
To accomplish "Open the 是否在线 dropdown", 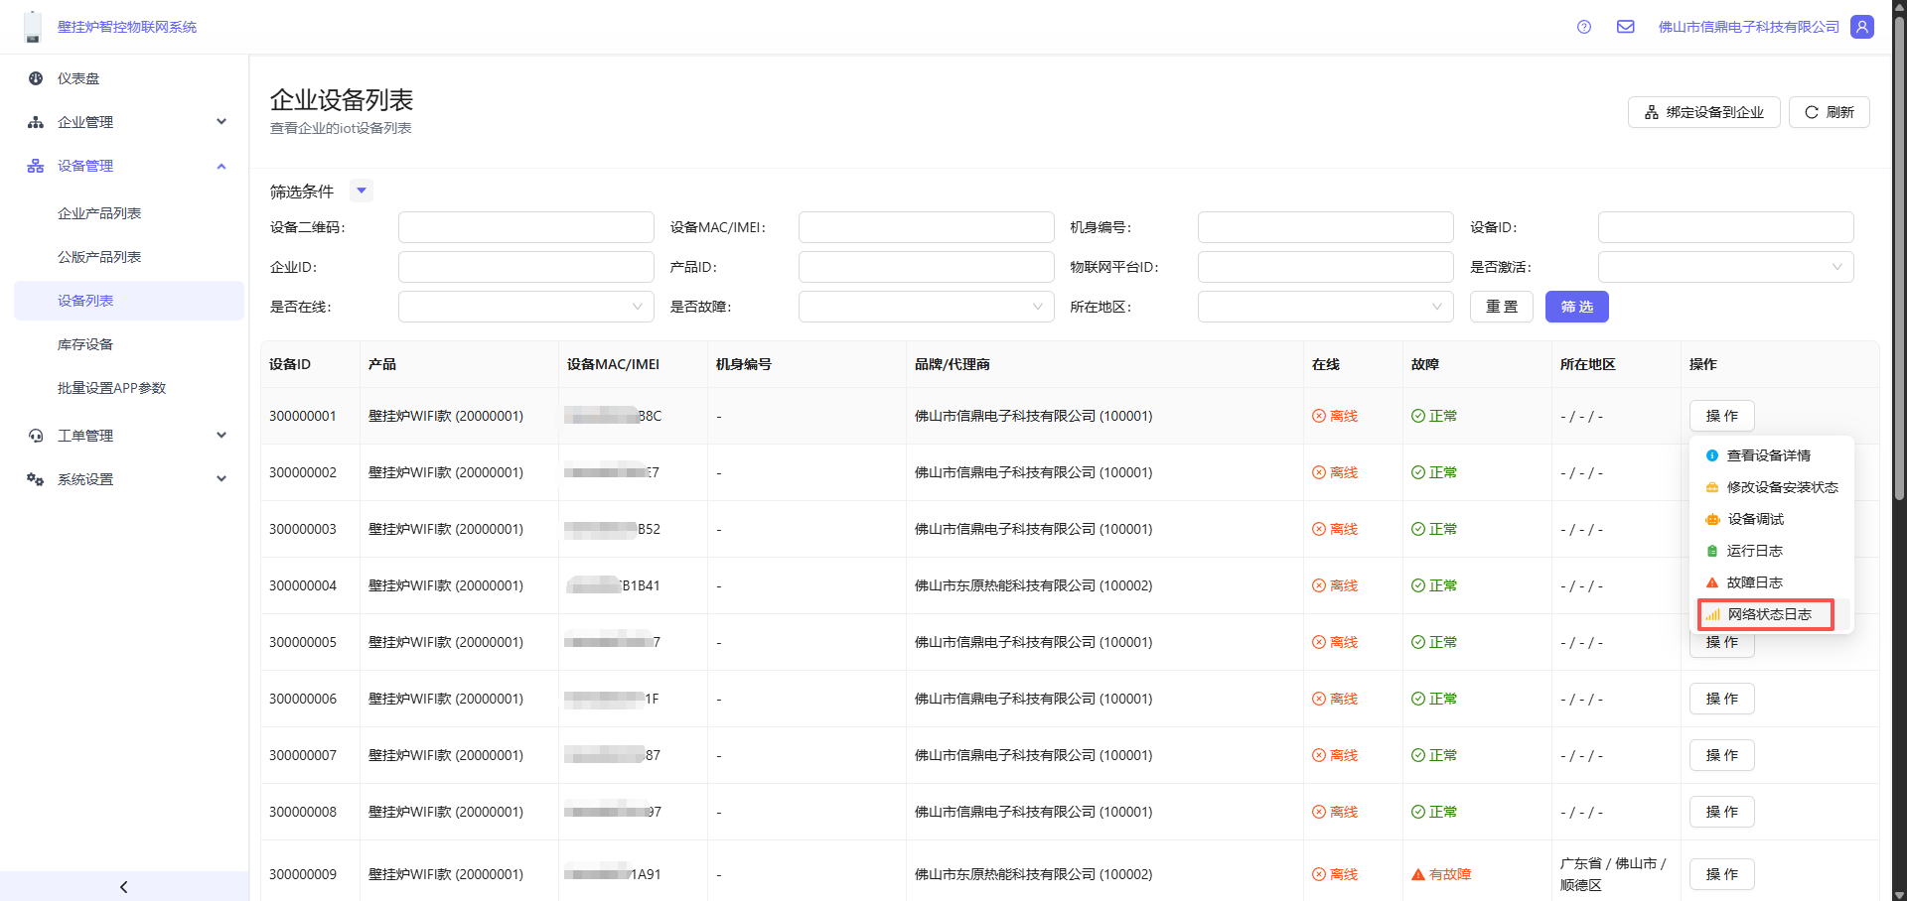I will coord(525,307).
